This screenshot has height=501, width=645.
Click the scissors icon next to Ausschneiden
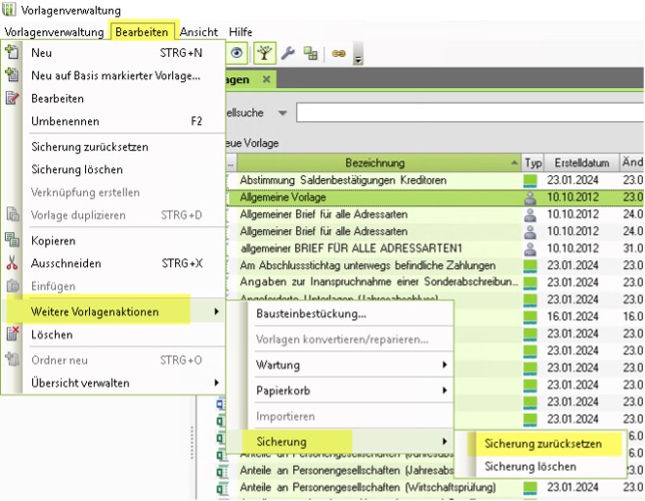pyautogui.click(x=12, y=263)
